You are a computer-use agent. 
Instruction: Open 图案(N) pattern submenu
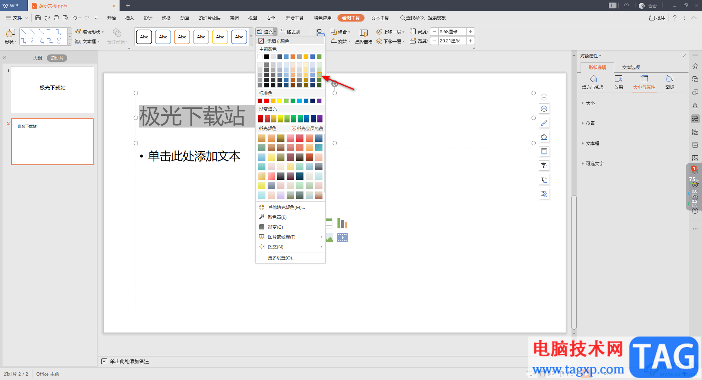tap(290, 247)
